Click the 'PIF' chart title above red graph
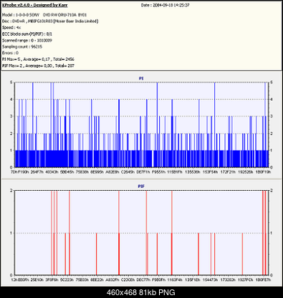Viewport: 283px width, 298px height. coord(141,186)
